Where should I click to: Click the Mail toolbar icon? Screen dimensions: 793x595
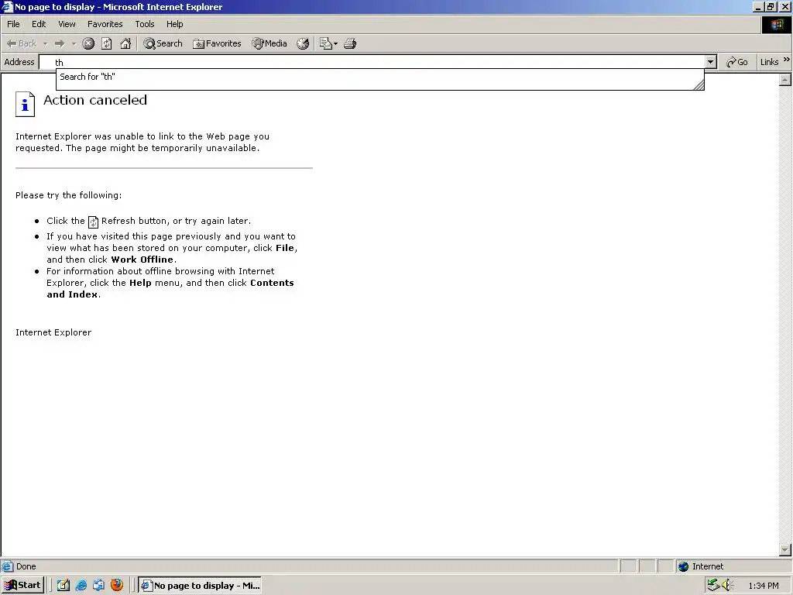pos(325,43)
